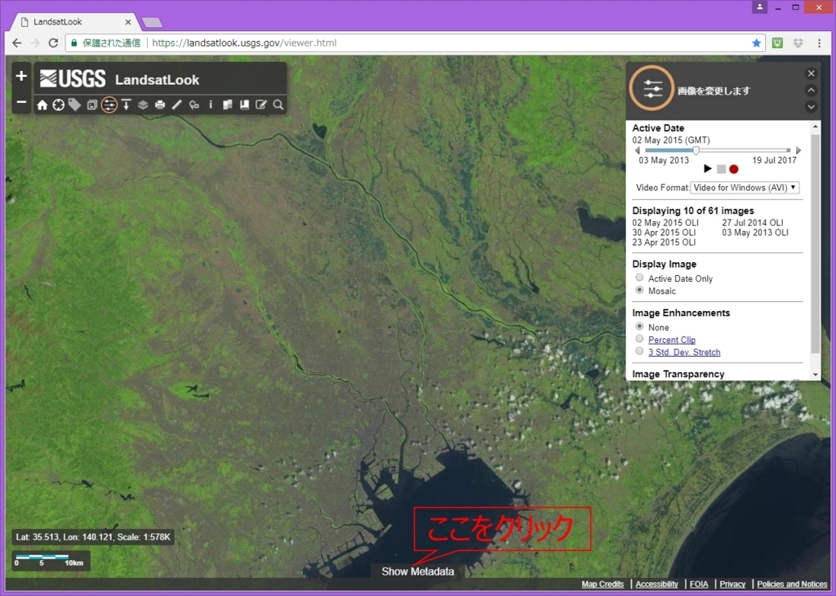Viewport: 836px width, 596px height.
Task: Stop the date animation
Action: point(721,169)
